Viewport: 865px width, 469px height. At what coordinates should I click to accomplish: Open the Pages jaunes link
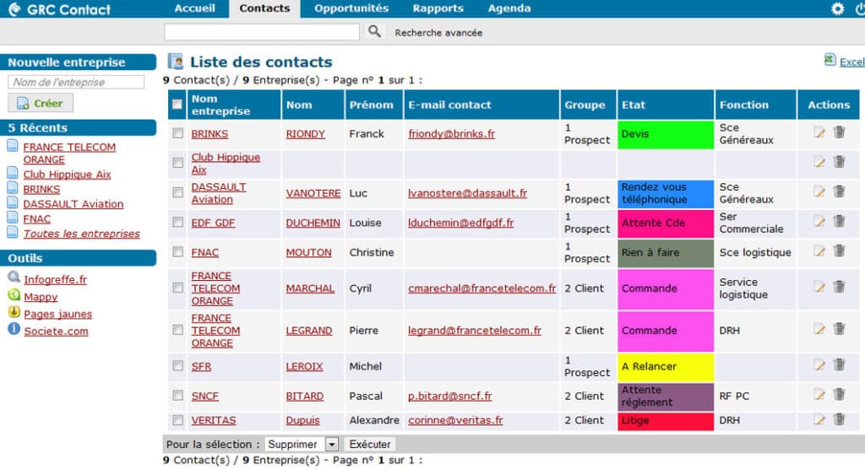point(58,314)
